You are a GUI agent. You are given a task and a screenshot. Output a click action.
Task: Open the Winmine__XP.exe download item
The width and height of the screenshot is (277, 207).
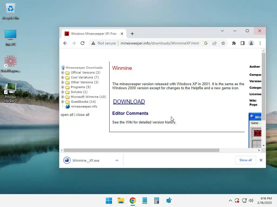[86, 160]
